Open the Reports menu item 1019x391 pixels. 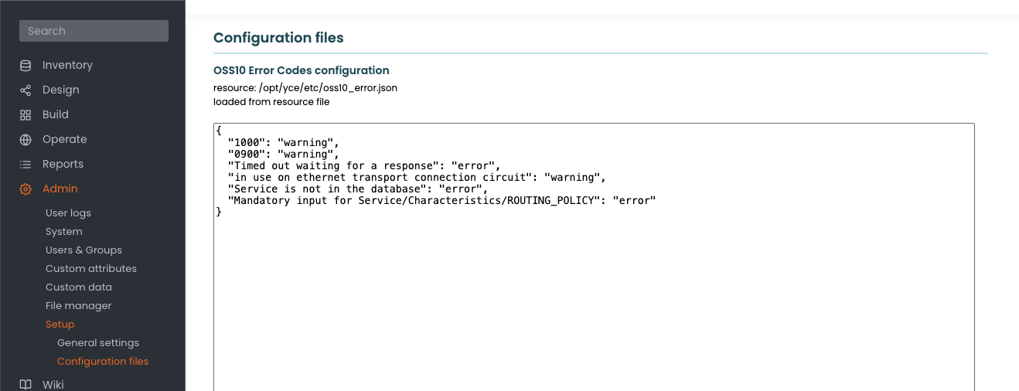tap(63, 165)
